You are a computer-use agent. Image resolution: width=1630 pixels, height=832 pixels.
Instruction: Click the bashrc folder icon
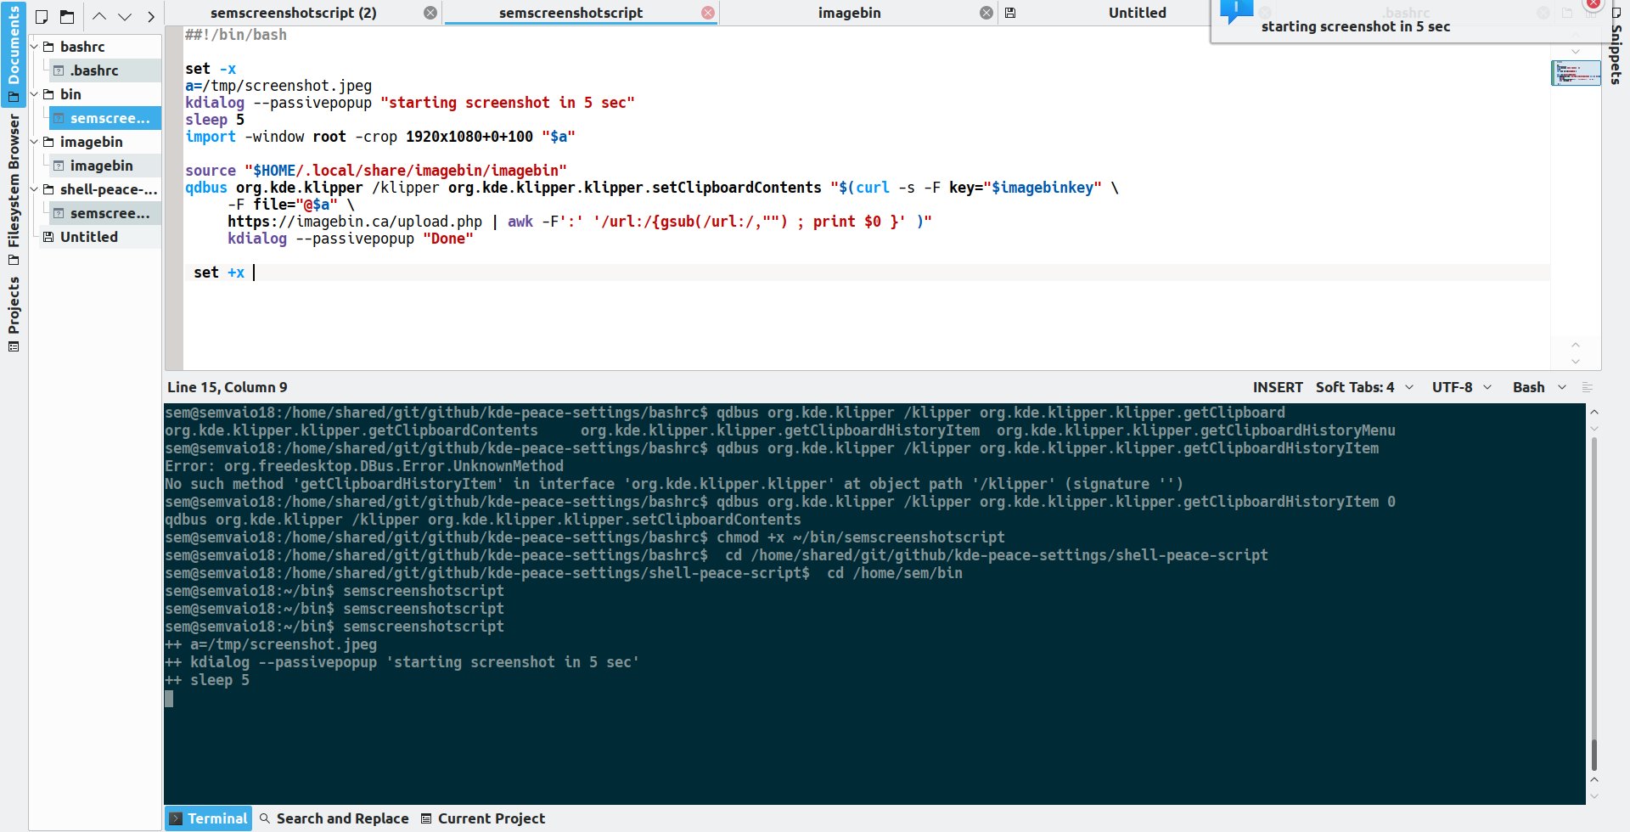click(x=48, y=47)
